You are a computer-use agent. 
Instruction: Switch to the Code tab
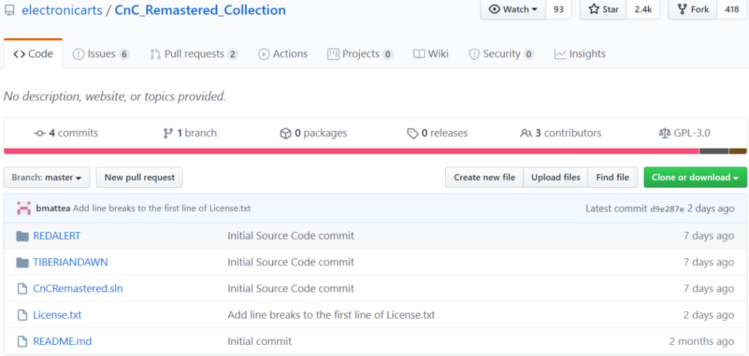(33, 54)
